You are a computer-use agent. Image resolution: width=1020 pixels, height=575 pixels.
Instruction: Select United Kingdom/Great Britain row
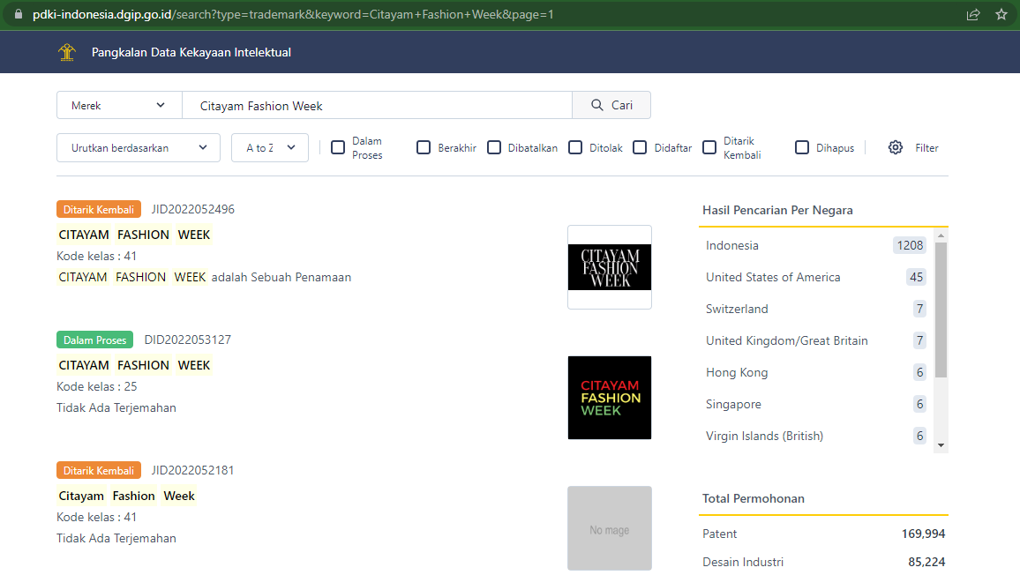[x=815, y=340]
